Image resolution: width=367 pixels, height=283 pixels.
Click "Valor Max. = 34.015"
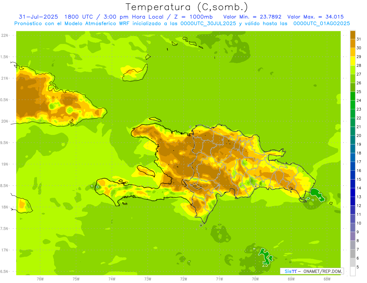pyautogui.click(x=315, y=17)
